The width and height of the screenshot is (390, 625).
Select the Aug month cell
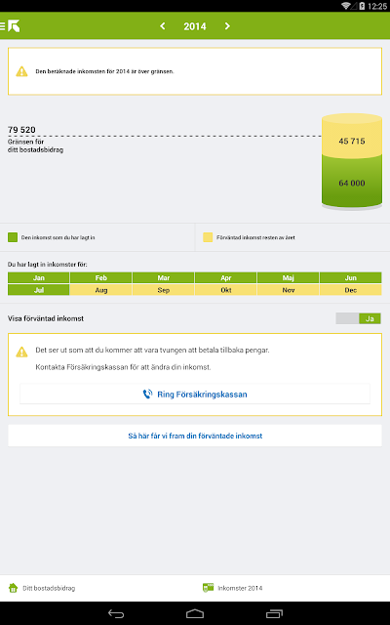click(x=101, y=290)
